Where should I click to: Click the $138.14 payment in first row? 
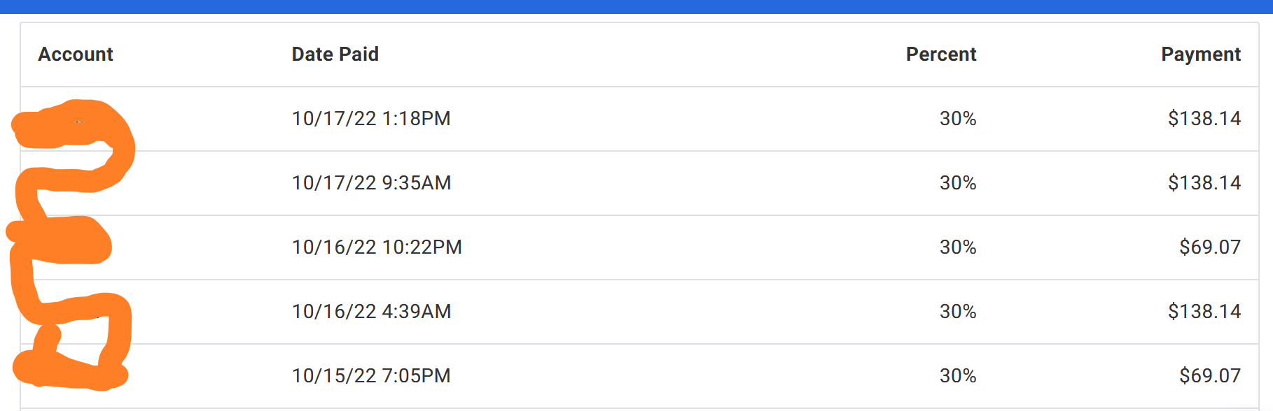tap(1204, 119)
